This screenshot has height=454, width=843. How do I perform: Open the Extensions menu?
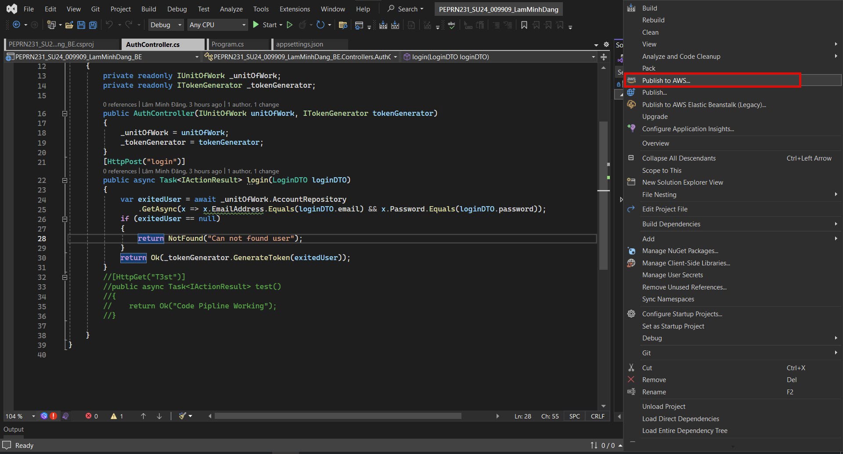tap(295, 9)
